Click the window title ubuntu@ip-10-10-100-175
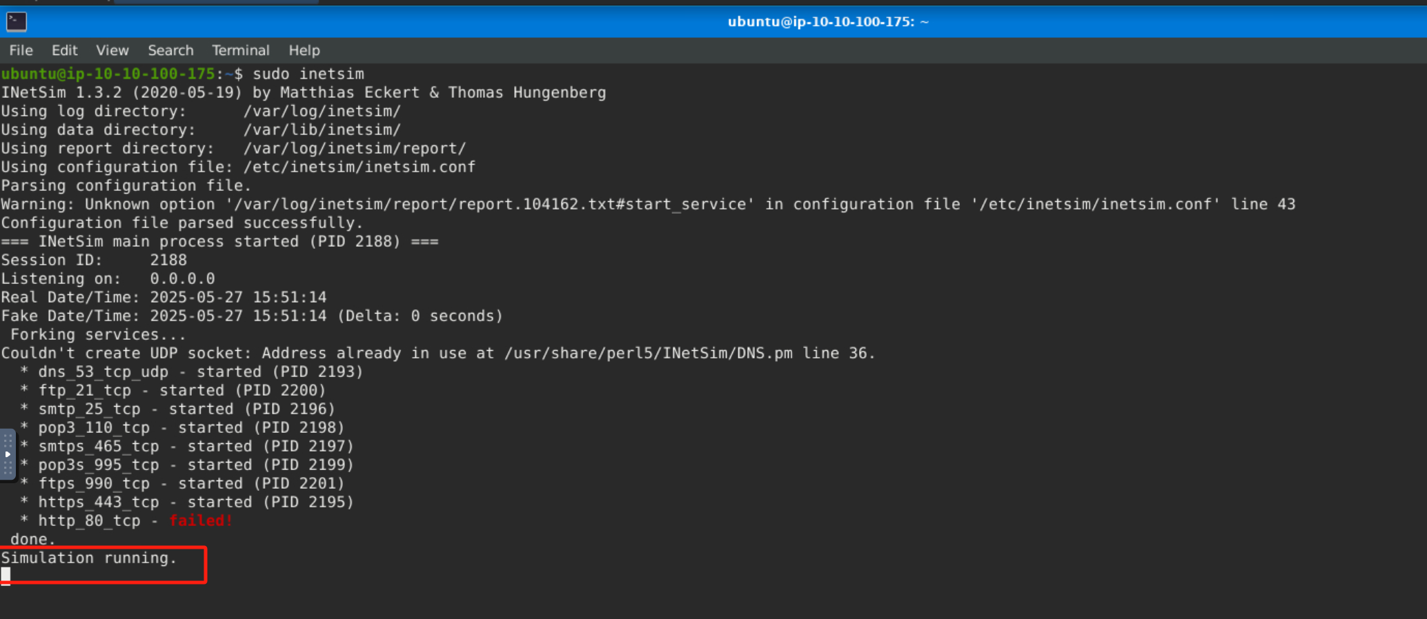 pyautogui.click(x=827, y=22)
